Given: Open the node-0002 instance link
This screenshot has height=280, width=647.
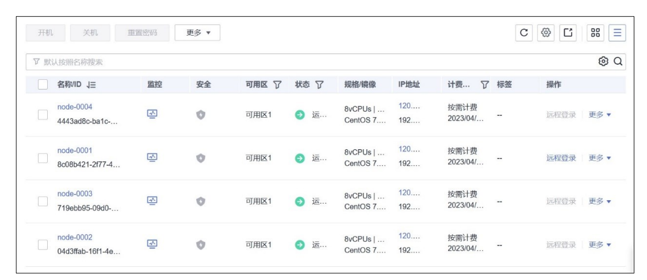Looking at the screenshot, I should pyautogui.click(x=75, y=238).
